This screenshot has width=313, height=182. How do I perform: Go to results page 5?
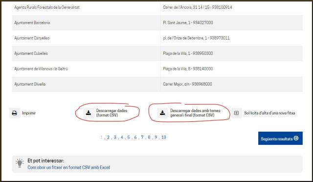[129, 137]
